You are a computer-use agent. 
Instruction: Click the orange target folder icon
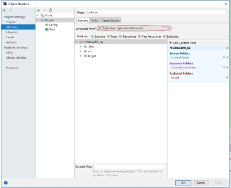point(86,56)
